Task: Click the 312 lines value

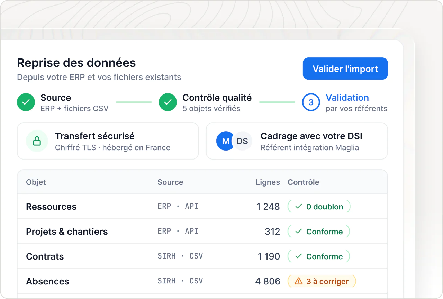Action: tap(272, 232)
